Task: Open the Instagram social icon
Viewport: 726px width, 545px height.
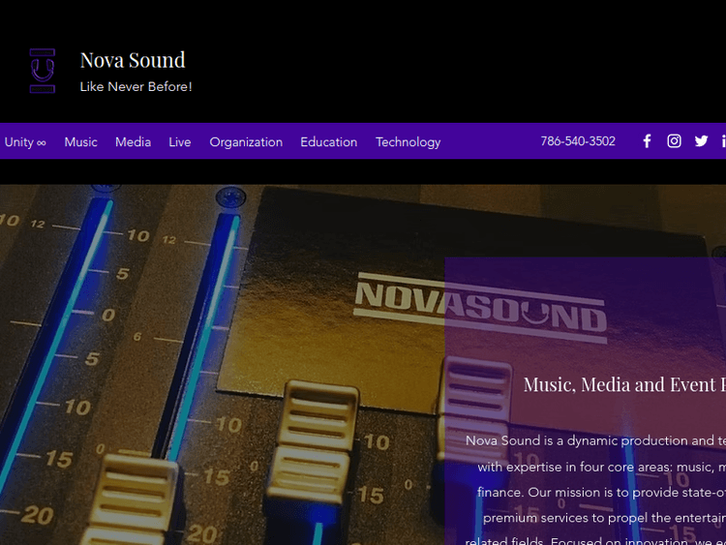Action: coord(674,141)
